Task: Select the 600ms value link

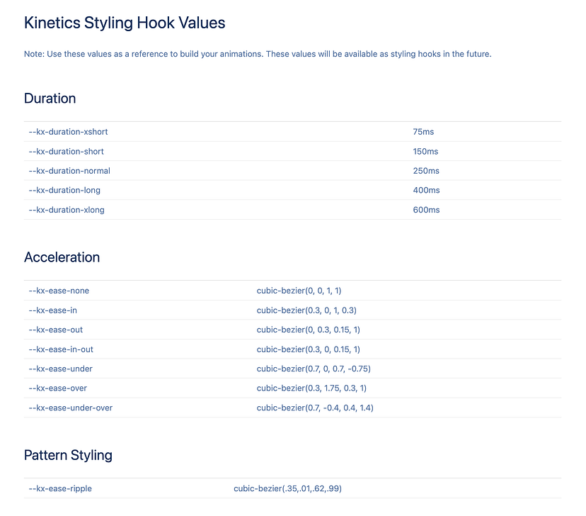Action: click(425, 210)
